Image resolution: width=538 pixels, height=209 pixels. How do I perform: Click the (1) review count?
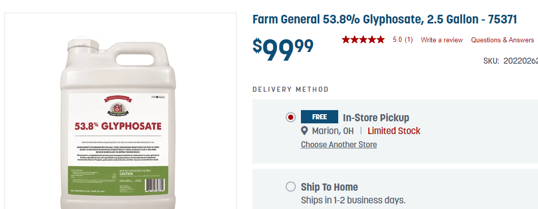[x=409, y=40]
